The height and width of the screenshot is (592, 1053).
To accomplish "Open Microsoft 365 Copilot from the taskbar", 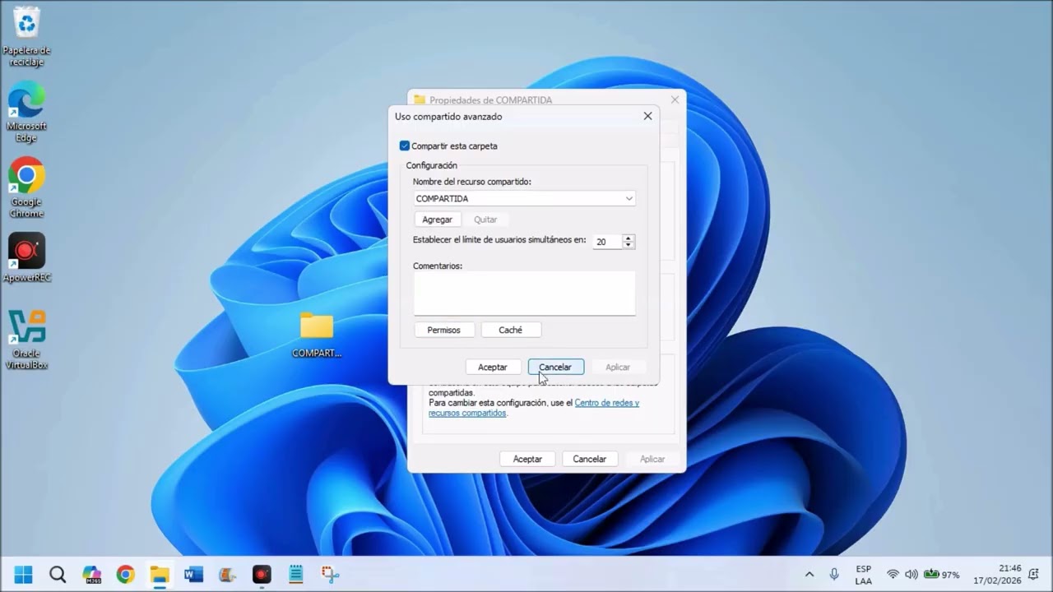I will click(92, 574).
